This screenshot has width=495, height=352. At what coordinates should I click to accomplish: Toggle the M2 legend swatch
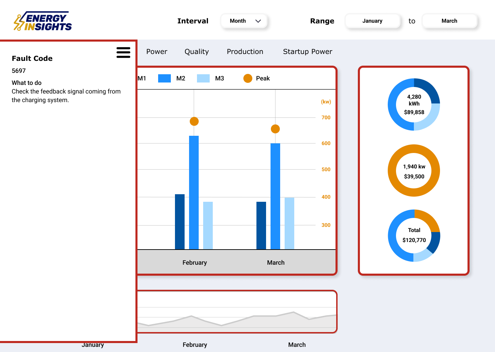pyautogui.click(x=164, y=78)
